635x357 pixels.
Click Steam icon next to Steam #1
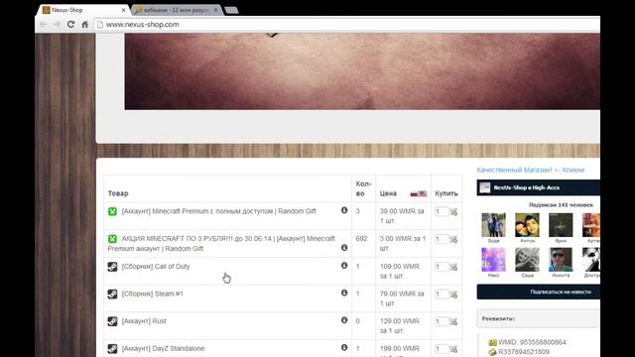(112, 294)
